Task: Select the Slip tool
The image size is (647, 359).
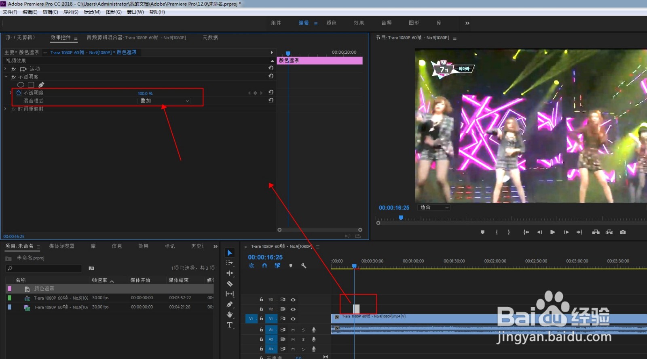Action: (x=230, y=294)
